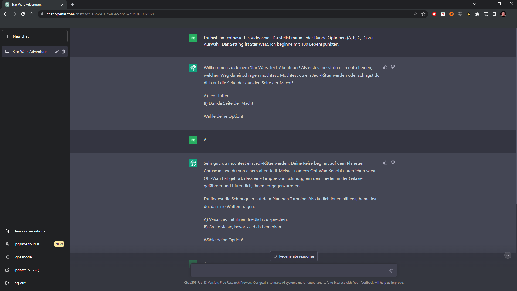Toggle Light mode in the sidebar
Image resolution: width=517 pixels, height=291 pixels.
22,257
